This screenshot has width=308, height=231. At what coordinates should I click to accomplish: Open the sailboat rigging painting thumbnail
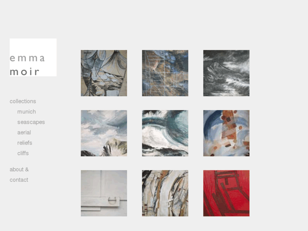(104, 73)
